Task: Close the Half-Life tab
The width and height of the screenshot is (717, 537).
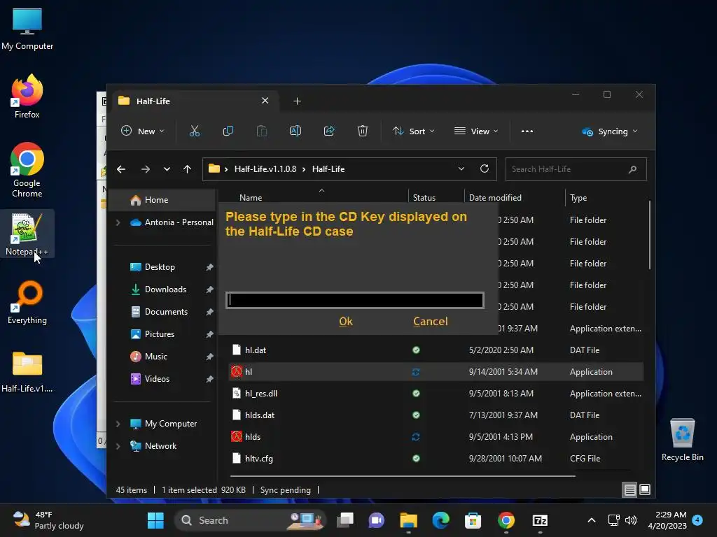Action: pyautogui.click(x=265, y=101)
